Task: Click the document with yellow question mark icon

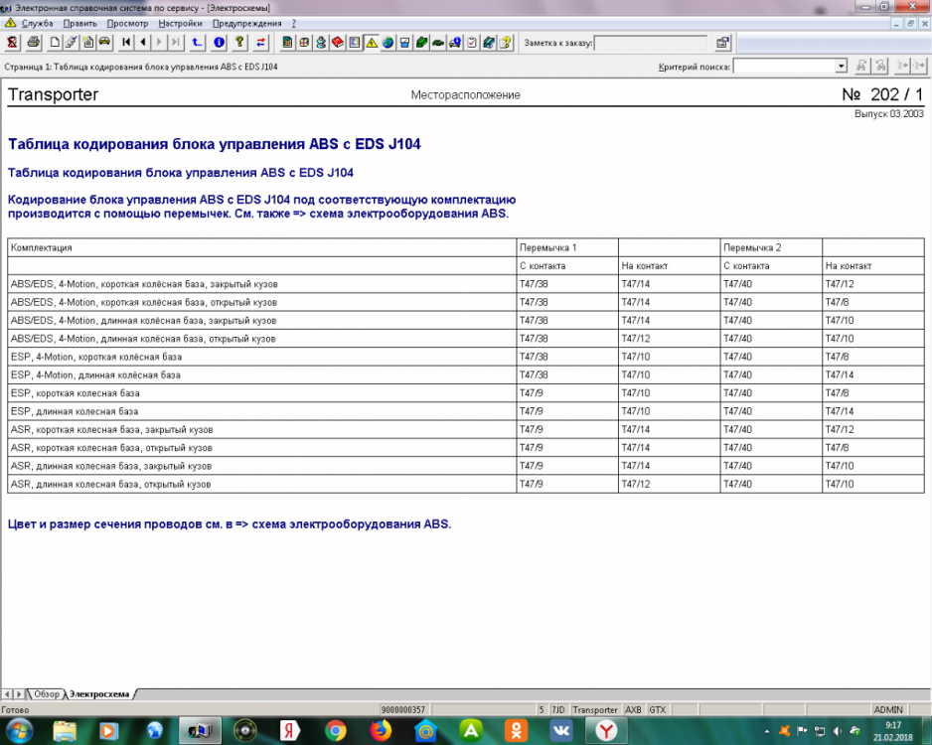Action: pos(505,42)
